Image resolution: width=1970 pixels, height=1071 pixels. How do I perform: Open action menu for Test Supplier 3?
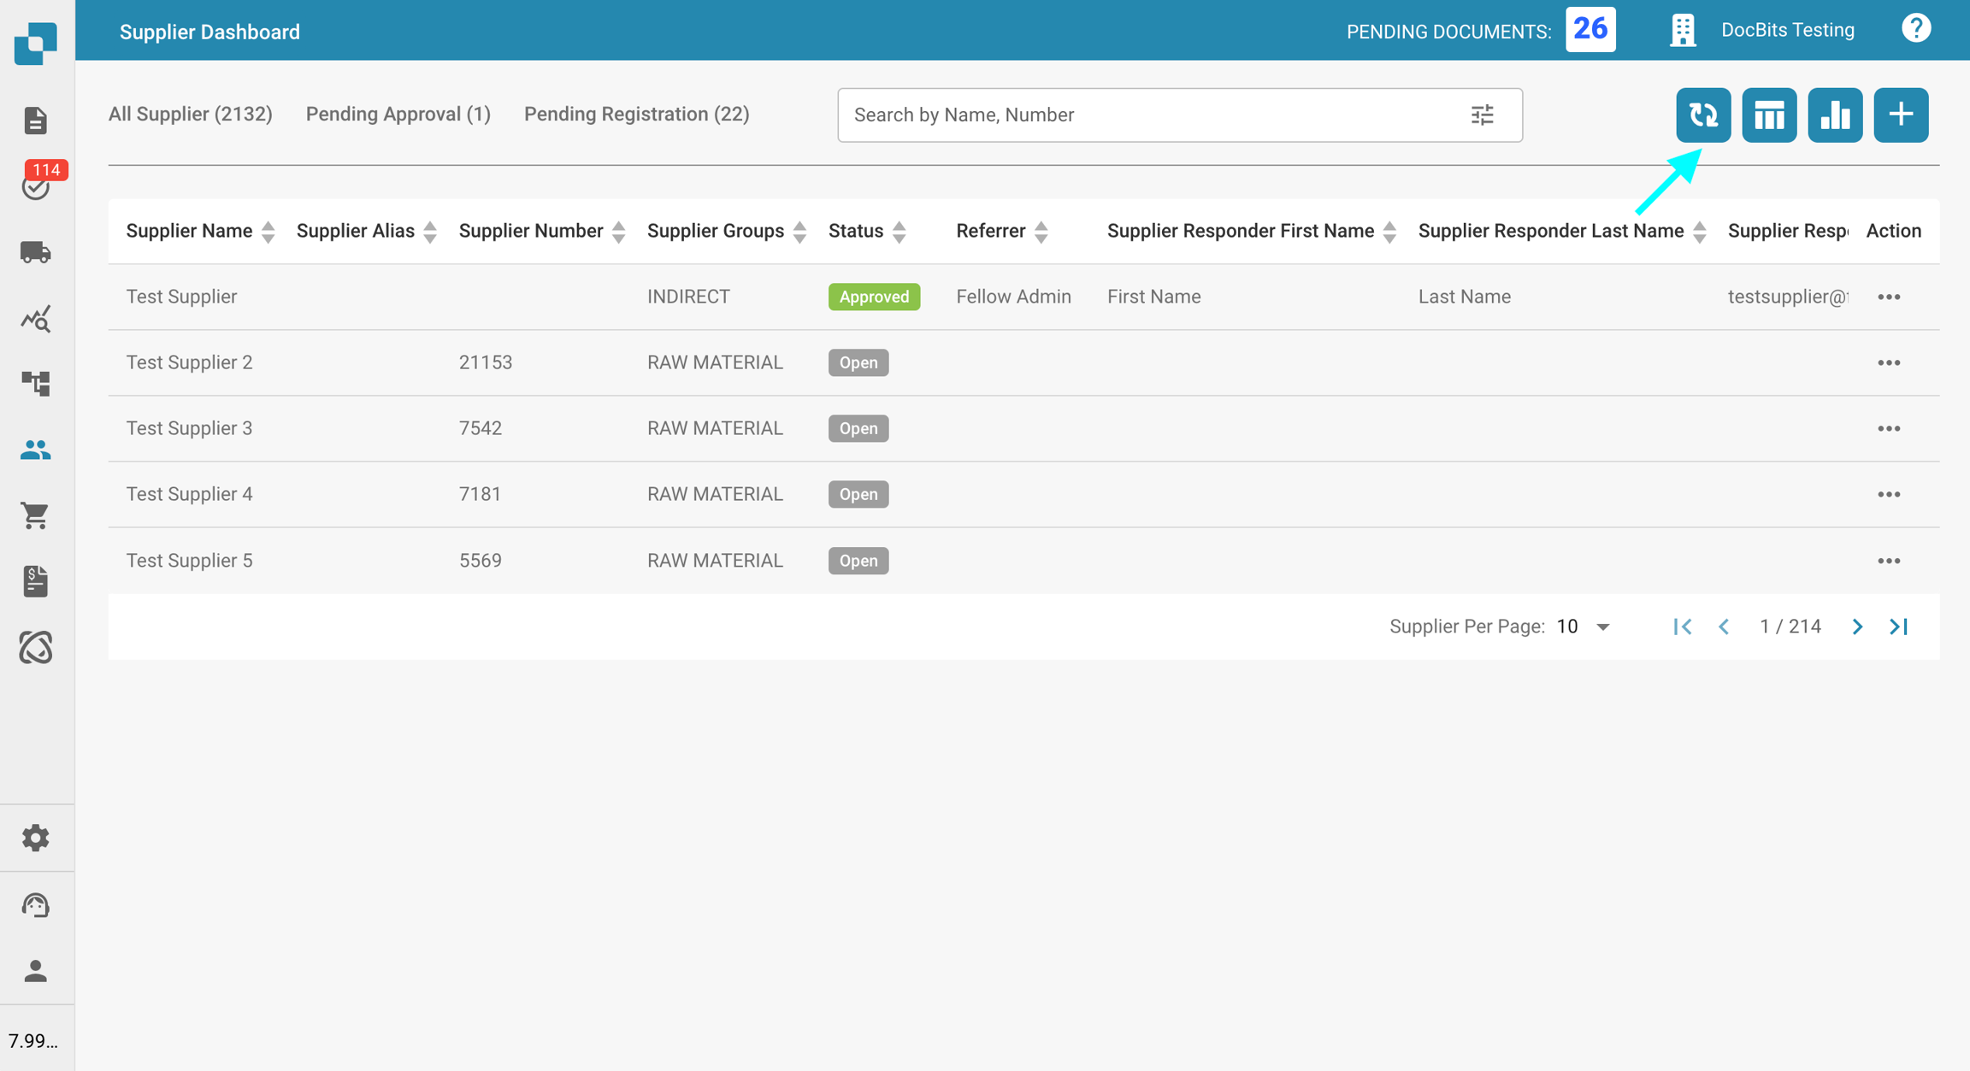click(1888, 428)
